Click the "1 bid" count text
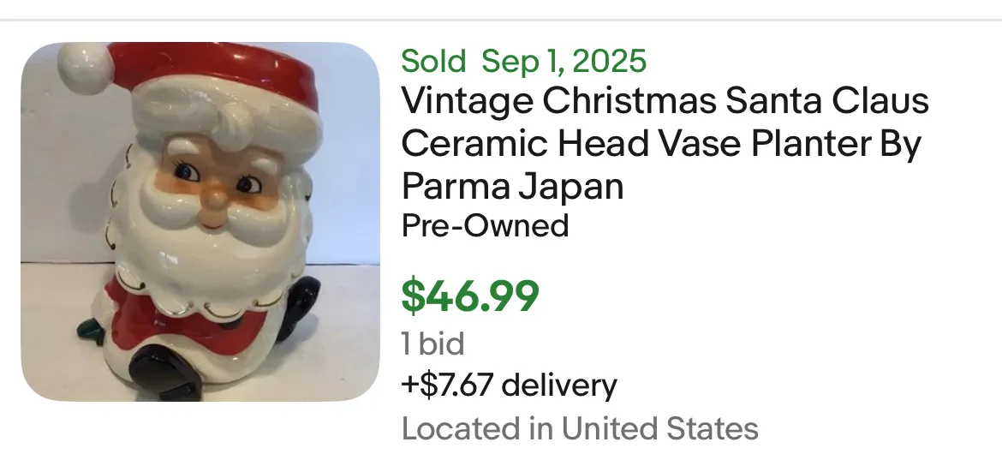This screenshot has width=1002, height=460. click(433, 344)
